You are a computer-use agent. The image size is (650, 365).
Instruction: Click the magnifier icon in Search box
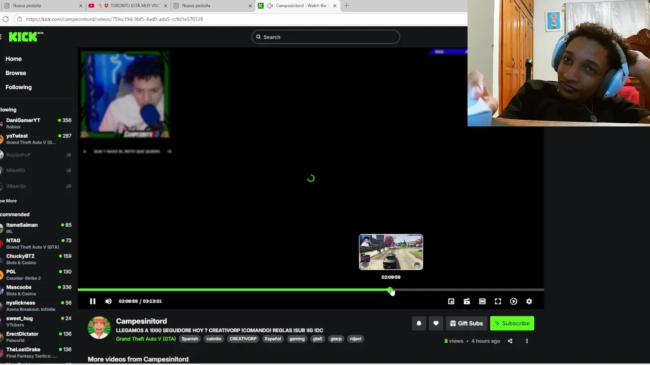258,37
